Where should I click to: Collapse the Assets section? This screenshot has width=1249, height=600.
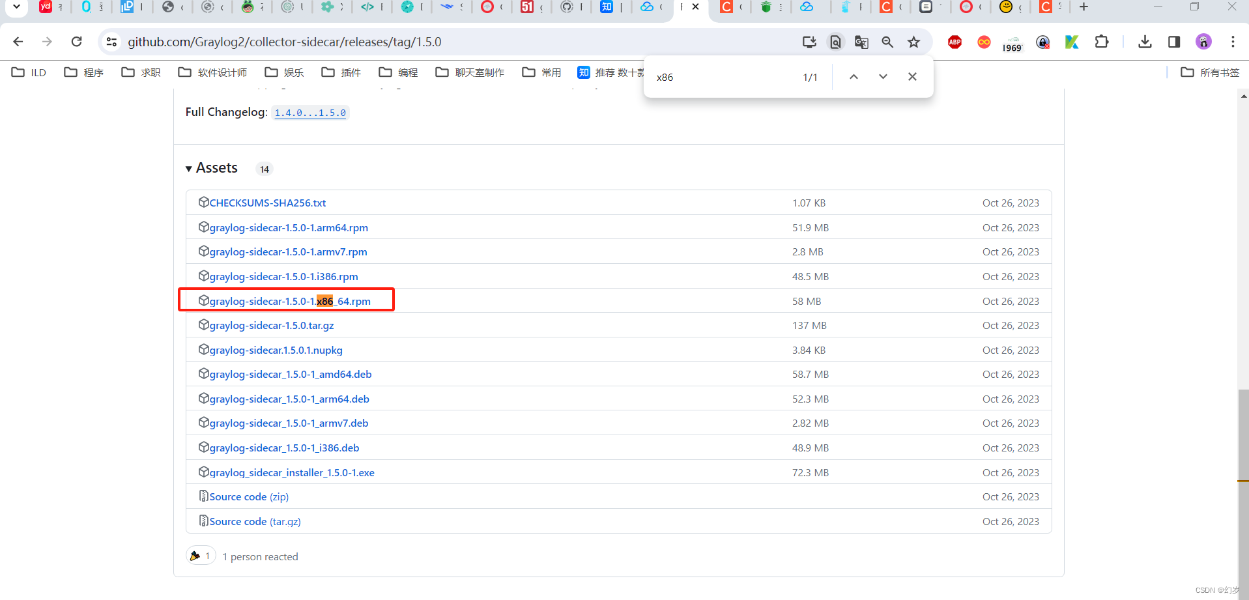189,167
